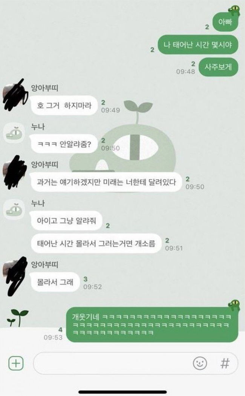Screen dimensions: 245x396
Task: Select the 나 태어난 시간 몇시야 message
Action: pyautogui.click(x=198, y=45)
